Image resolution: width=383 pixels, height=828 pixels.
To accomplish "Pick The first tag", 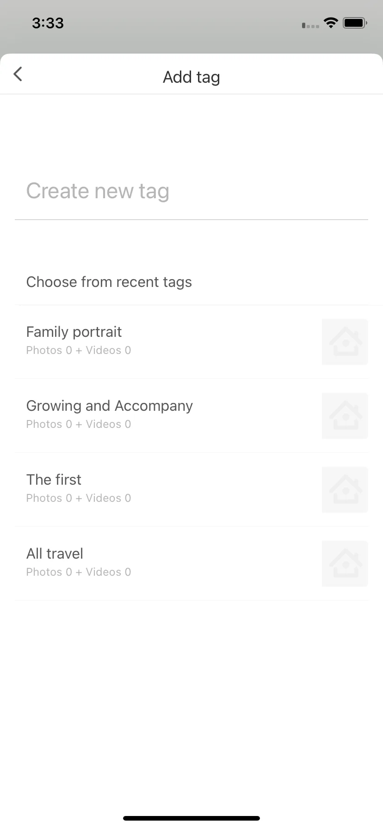I will point(191,490).
